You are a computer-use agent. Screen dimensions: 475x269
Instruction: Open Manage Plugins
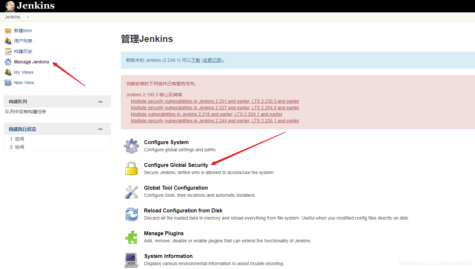[164, 233]
